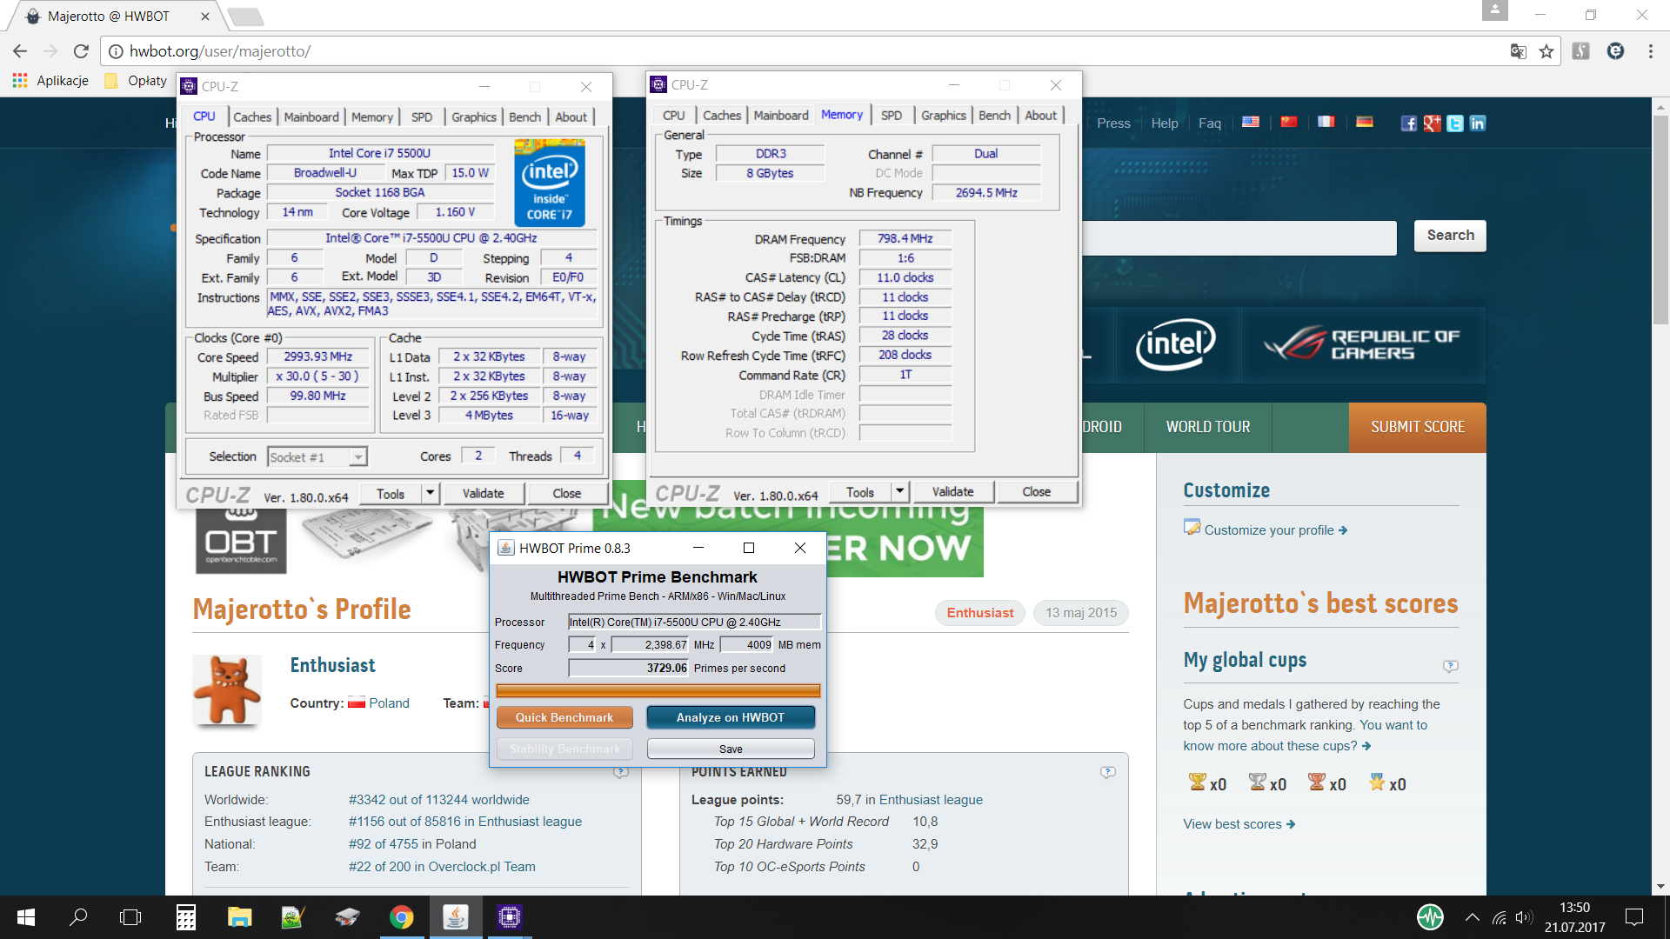This screenshot has width=1670, height=939.
Task: Click help icon beside My global cups
Action: click(x=1451, y=666)
